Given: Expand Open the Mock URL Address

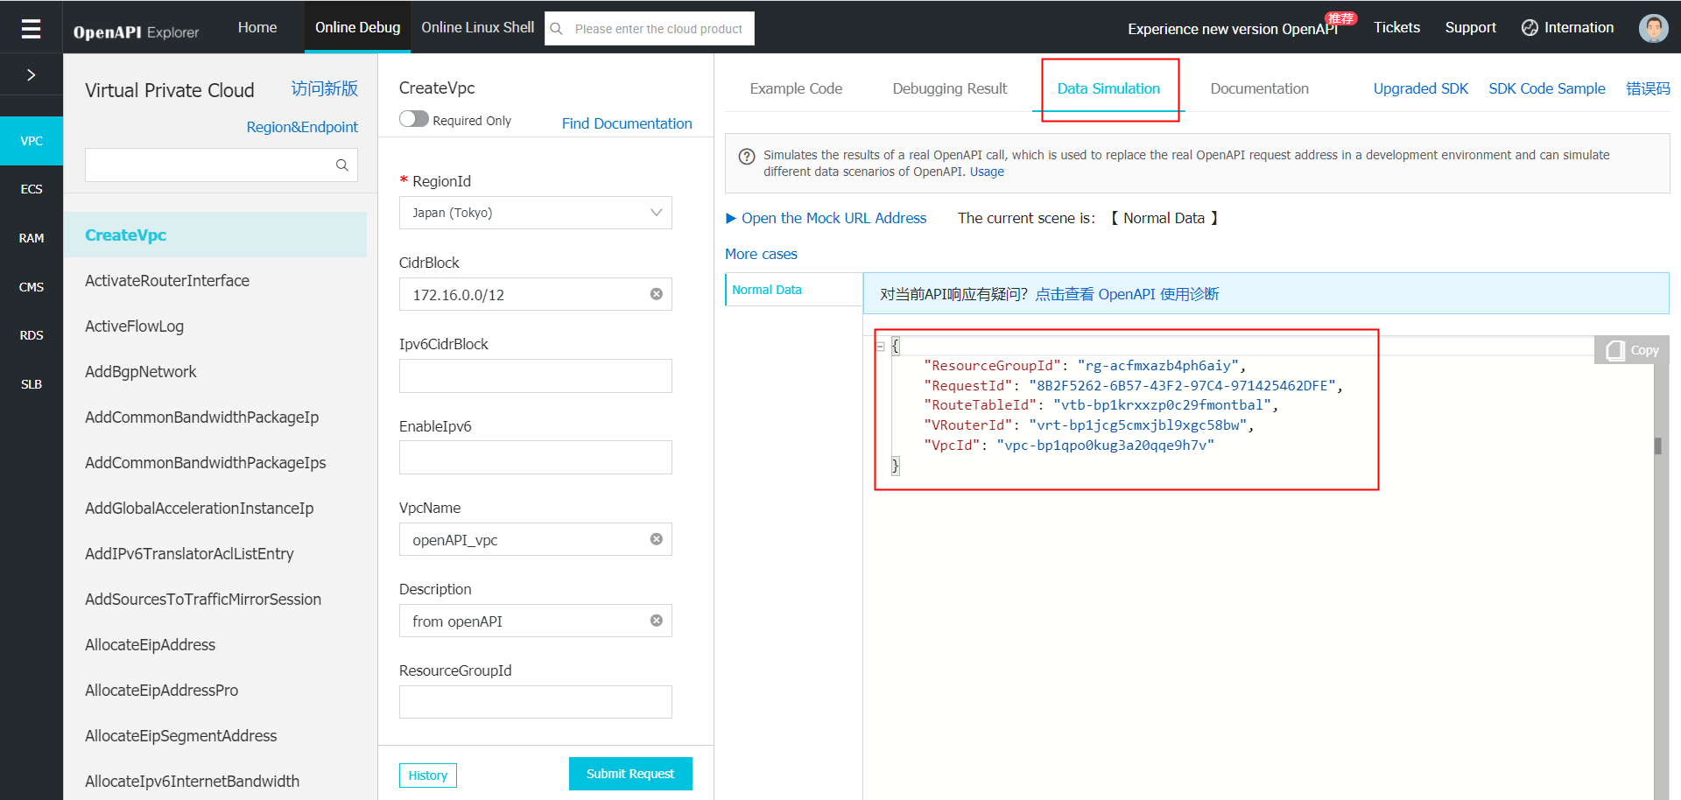Looking at the screenshot, I should coord(826,218).
